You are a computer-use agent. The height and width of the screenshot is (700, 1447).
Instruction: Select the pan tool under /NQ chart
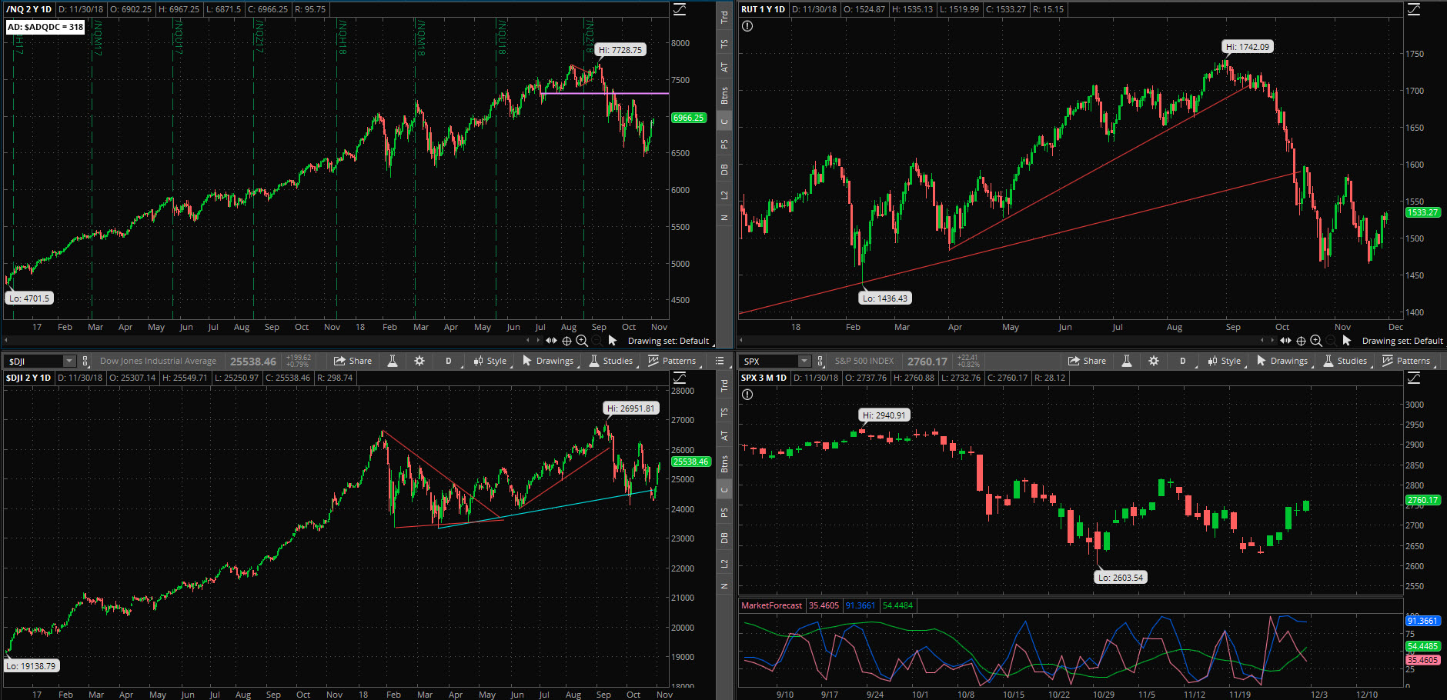pyautogui.click(x=551, y=341)
